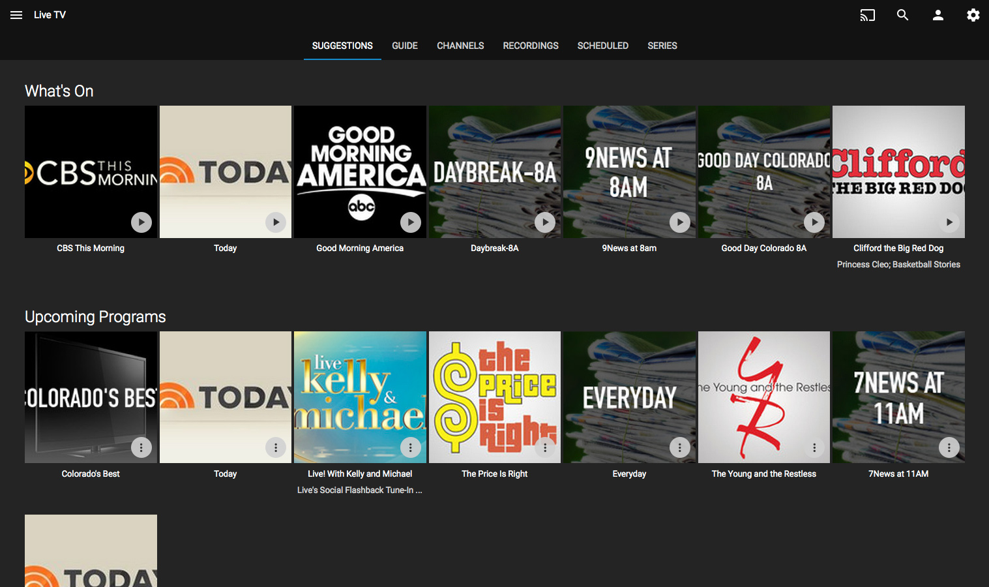
Task: Switch to the Recordings tab
Action: [x=531, y=46]
